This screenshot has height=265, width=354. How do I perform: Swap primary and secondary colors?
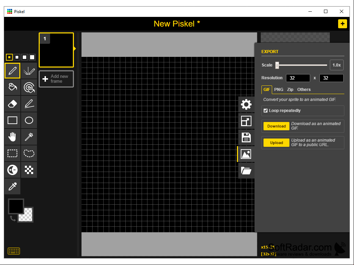click(13, 218)
